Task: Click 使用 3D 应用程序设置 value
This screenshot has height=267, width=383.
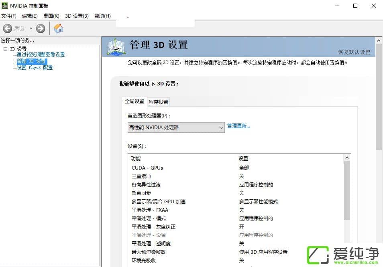Action: coord(263,252)
